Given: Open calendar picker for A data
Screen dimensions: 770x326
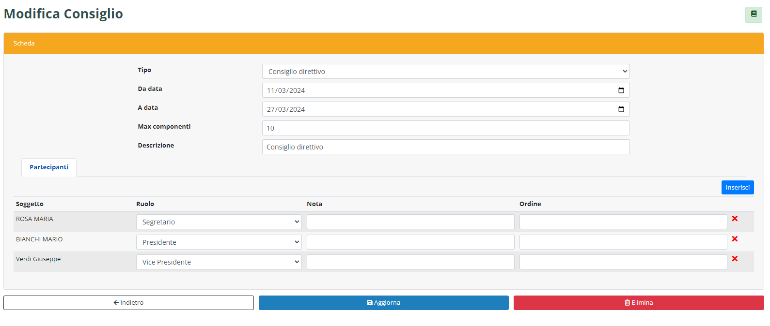Looking at the screenshot, I should 621,109.
